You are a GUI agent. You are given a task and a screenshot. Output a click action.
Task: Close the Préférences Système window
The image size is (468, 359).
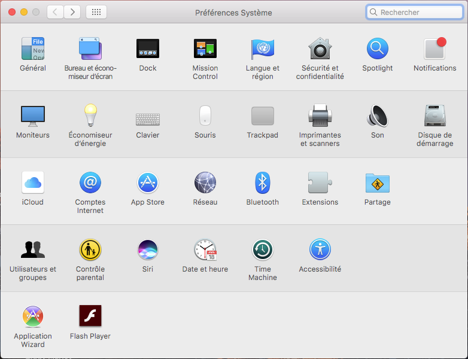tap(12, 12)
